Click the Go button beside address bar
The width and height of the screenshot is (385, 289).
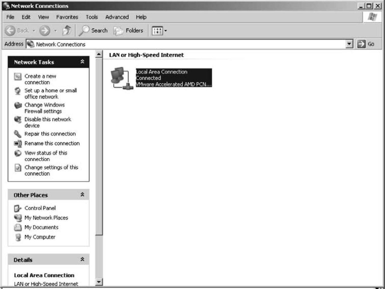(x=366, y=44)
